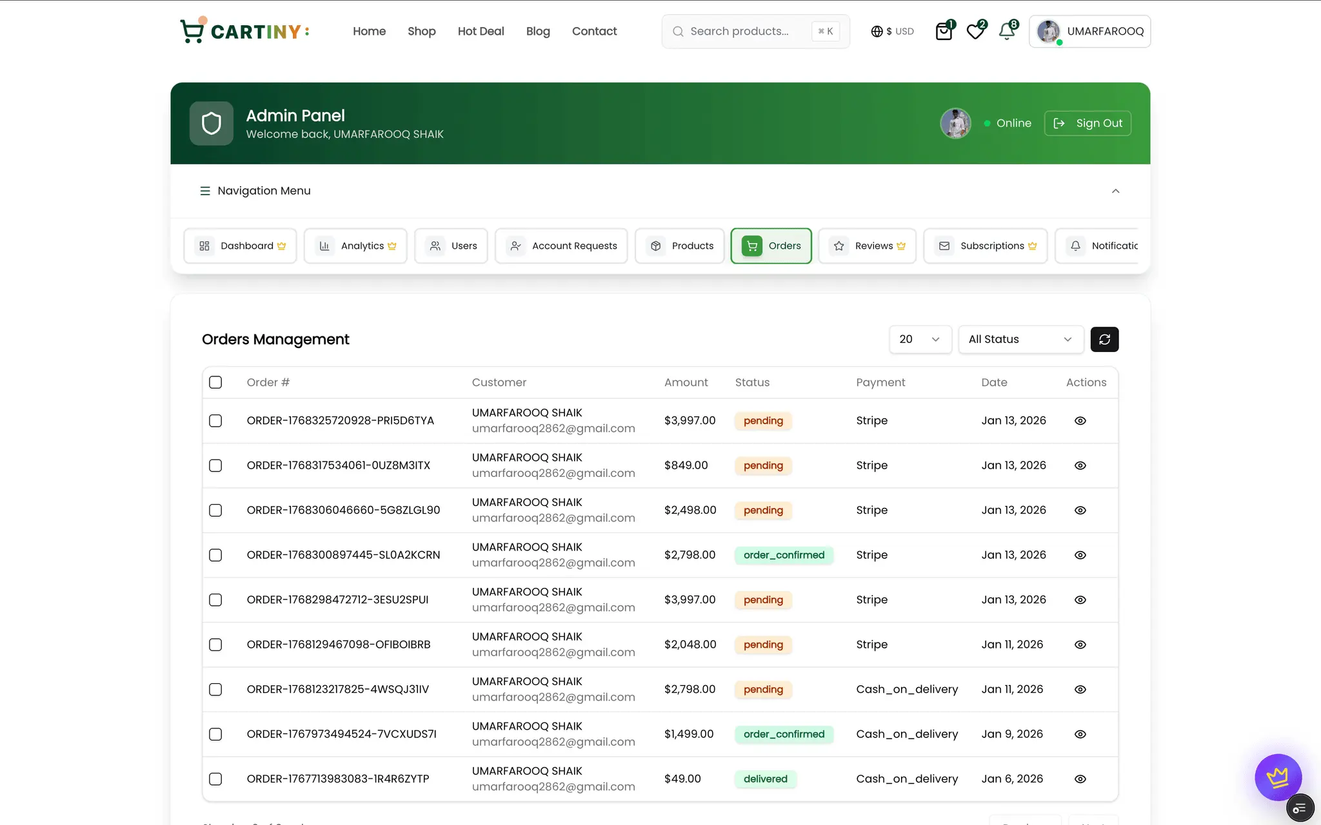
Task: Open the UMARFAROOQ account menu
Action: pyautogui.click(x=1089, y=31)
